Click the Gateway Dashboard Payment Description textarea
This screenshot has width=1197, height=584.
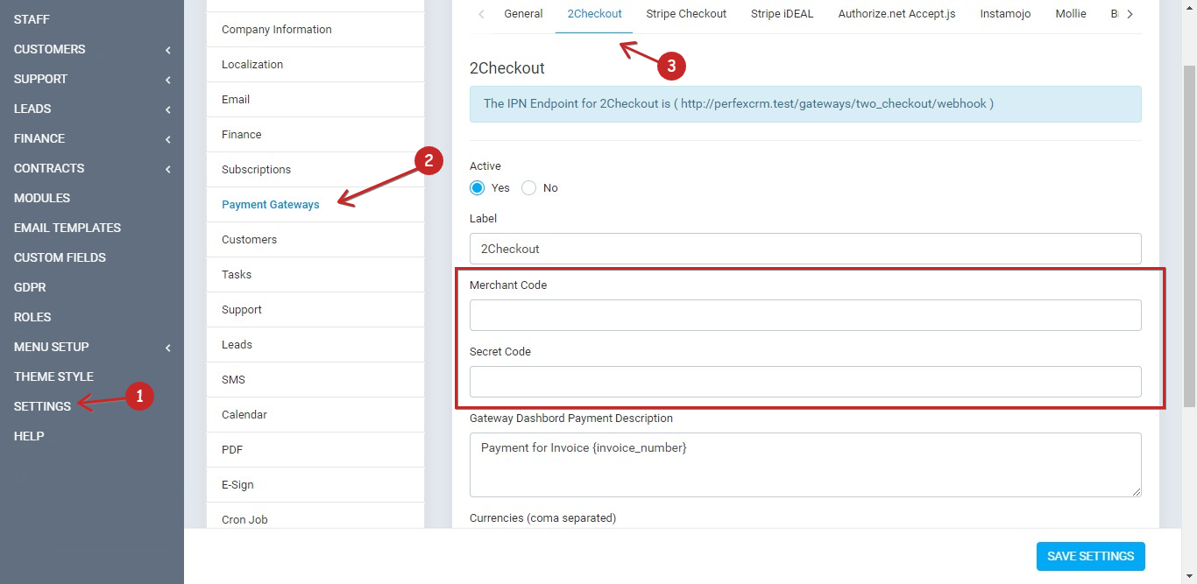[805, 465]
